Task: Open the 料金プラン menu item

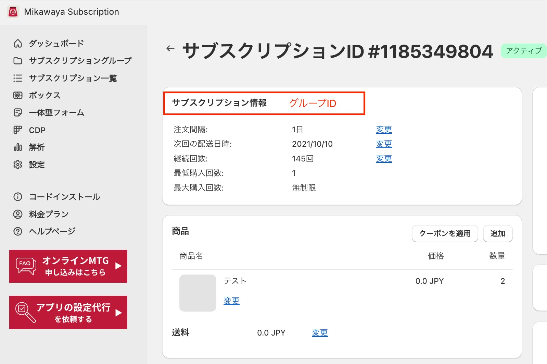Action: (x=49, y=214)
